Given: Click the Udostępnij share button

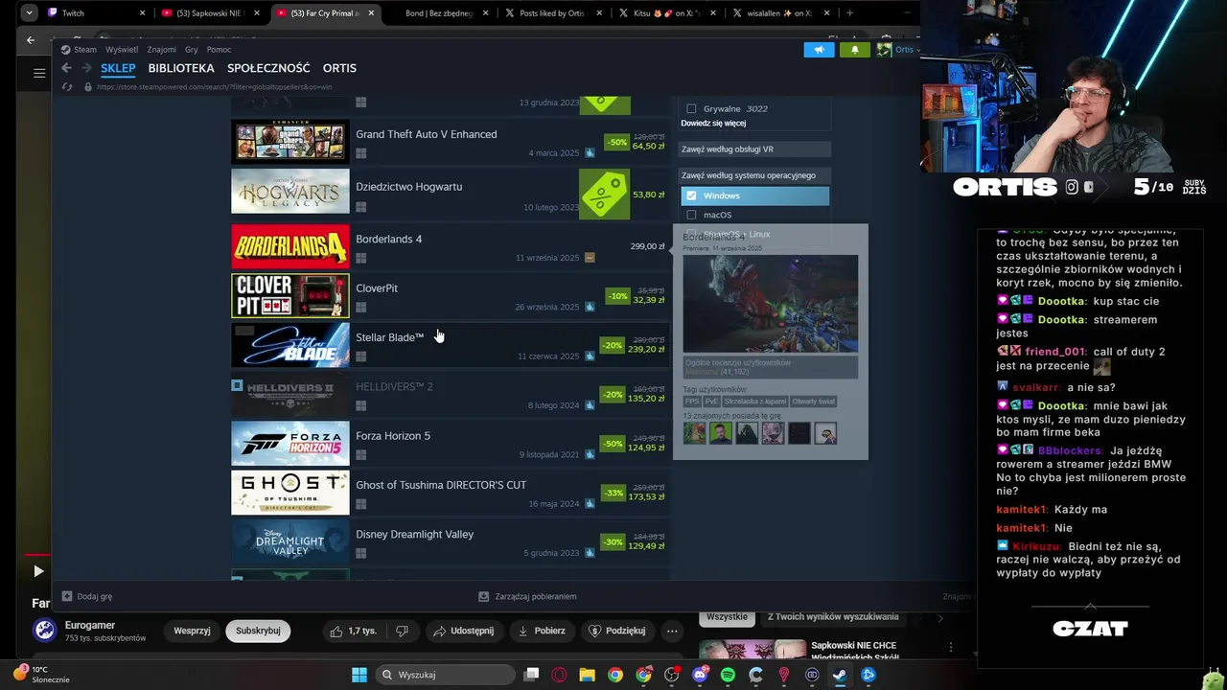Looking at the screenshot, I should point(463,631).
